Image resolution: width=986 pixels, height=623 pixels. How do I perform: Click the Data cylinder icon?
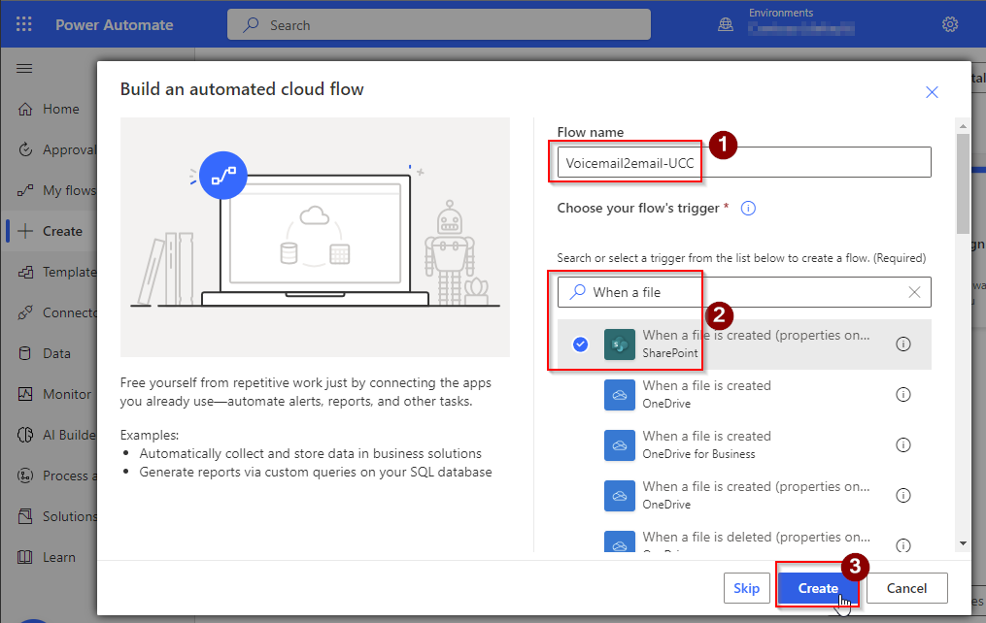point(25,353)
